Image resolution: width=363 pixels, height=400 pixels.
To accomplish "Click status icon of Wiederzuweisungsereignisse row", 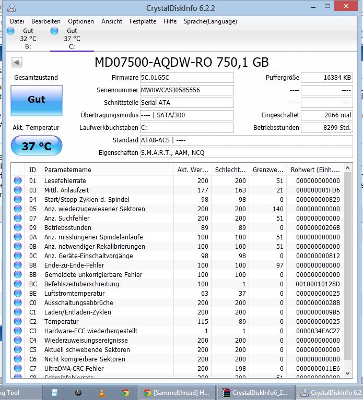I will [x=18, y=341].
